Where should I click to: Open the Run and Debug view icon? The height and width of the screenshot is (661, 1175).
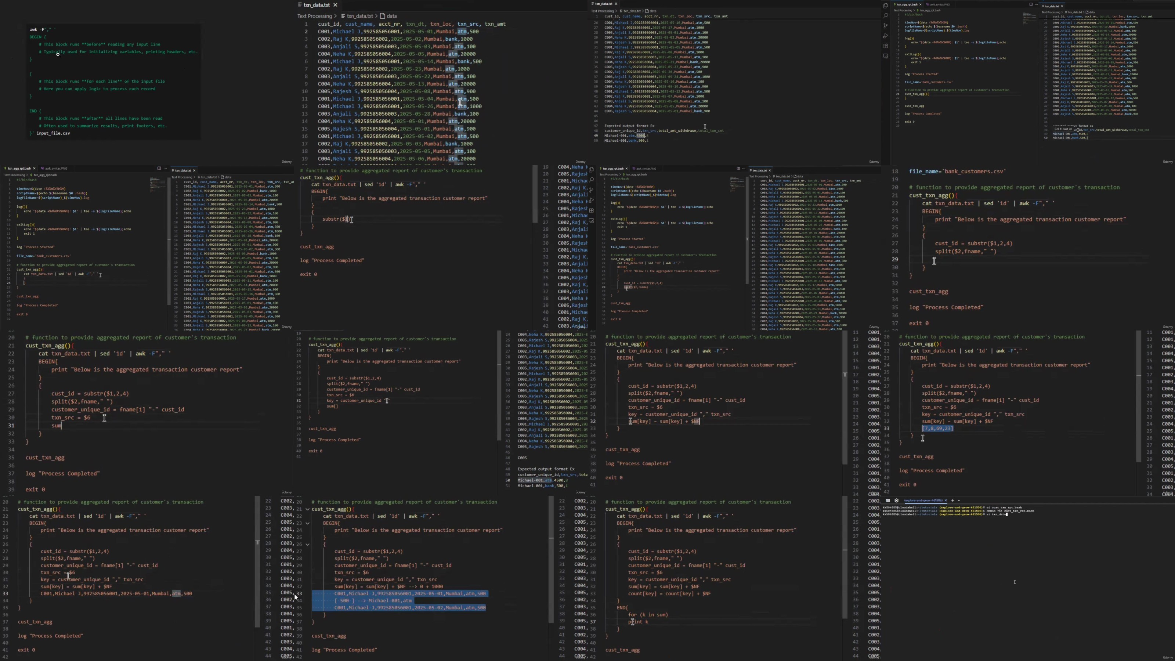885,36
